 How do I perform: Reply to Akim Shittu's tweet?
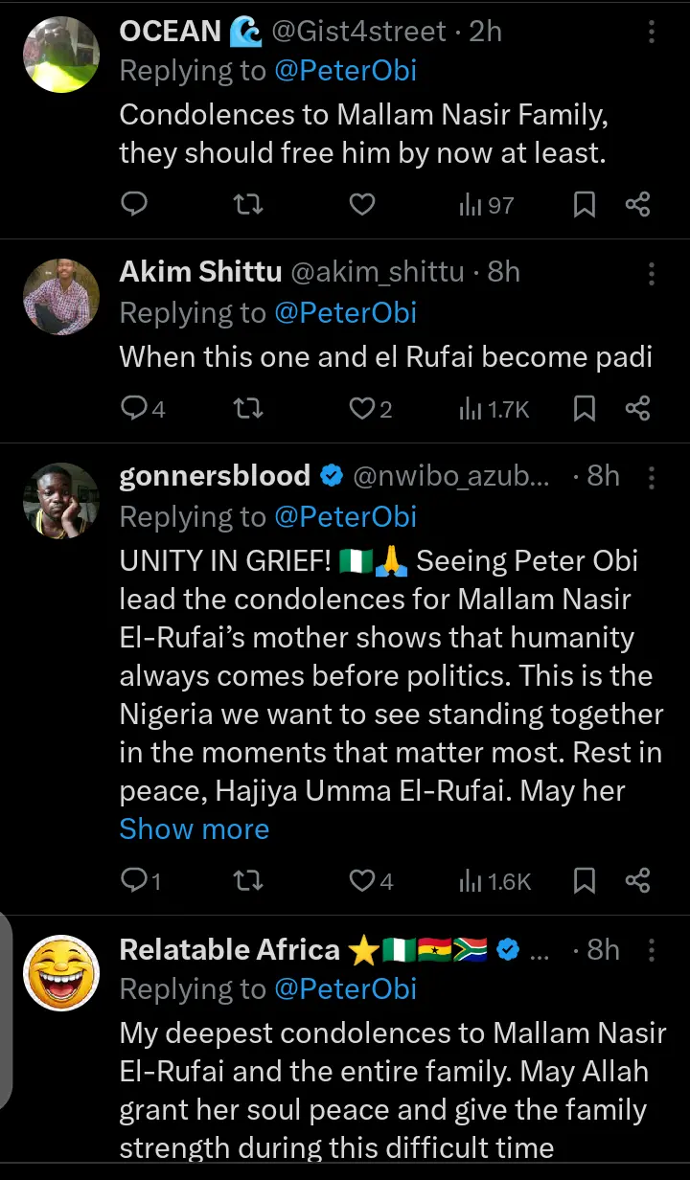coord(135,409)
